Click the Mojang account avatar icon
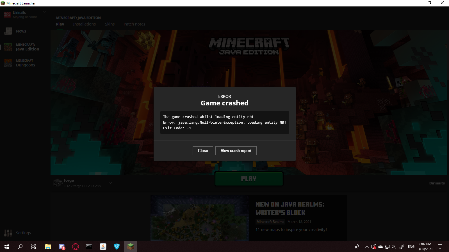This screenshot has height=252, width=449. click(x=7, y=15)
